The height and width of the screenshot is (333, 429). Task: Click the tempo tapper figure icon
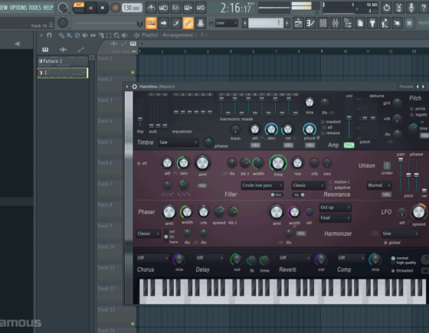point(385,23)
